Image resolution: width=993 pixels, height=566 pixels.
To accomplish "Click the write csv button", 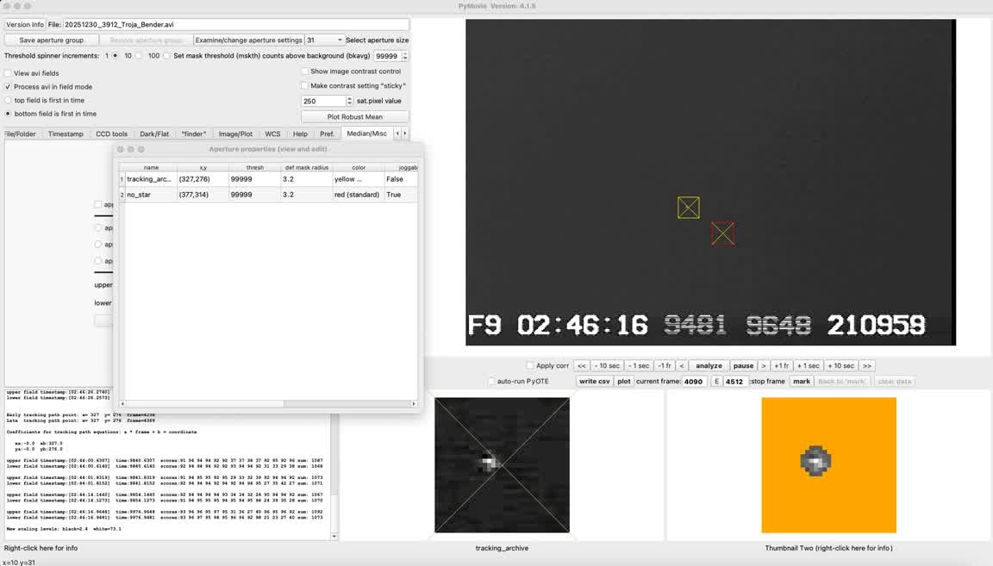I will (x=594, y=381).
